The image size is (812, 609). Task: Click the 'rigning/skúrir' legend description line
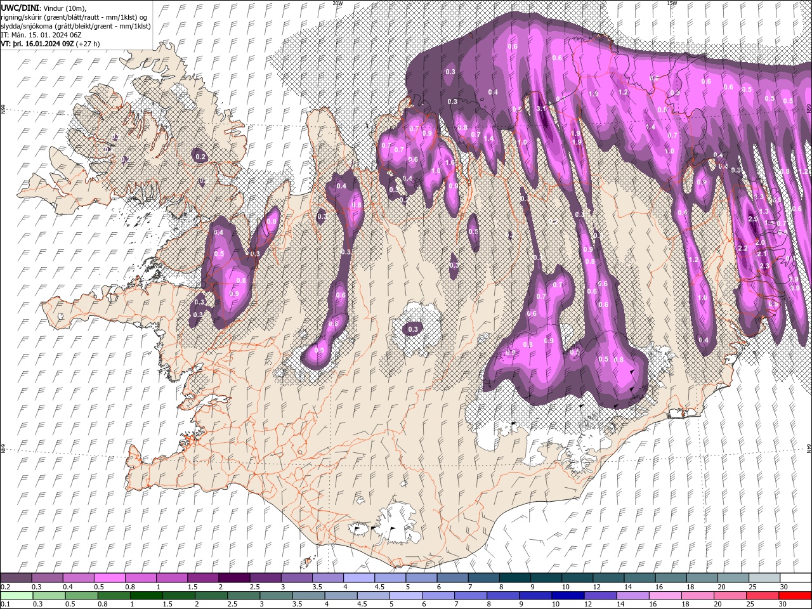click(x=74, y=16)
